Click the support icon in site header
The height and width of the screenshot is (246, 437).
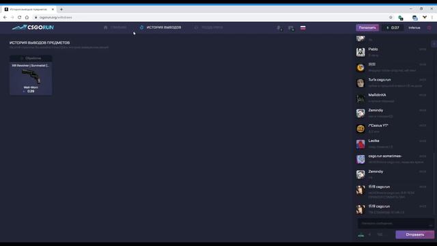pyautogui.click(x=197, y=27)
